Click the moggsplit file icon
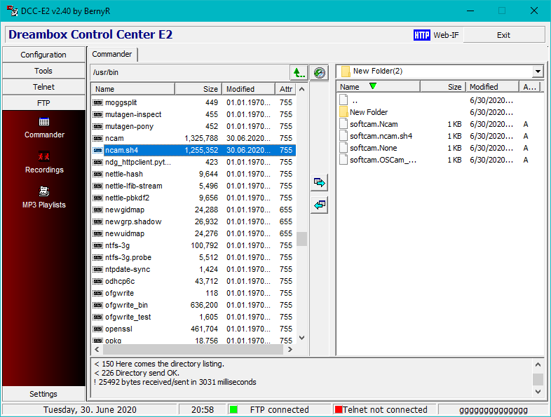The height and width of the screenshot is (417, 551). tap(97, 102)
